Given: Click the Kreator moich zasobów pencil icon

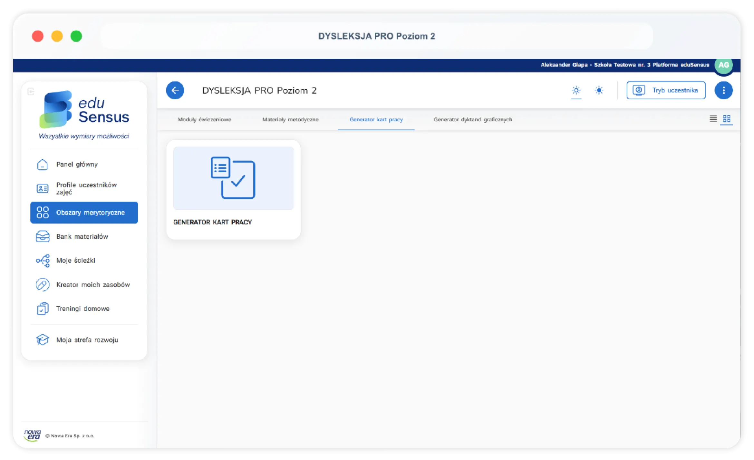Looking at the screenshot, I should click(x=42, y=285).
